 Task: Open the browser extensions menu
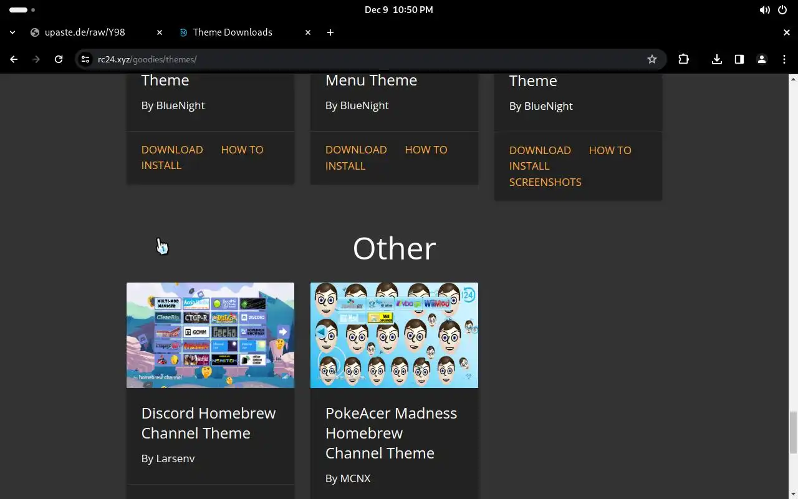684,59
